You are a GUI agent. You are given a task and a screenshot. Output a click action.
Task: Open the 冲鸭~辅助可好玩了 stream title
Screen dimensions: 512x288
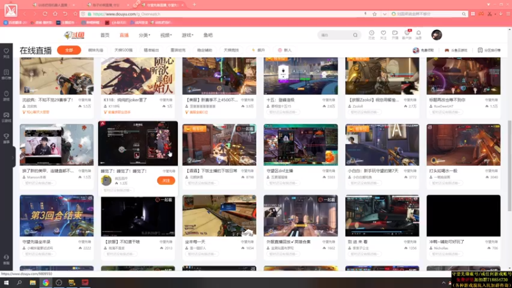[x=447, y=242]
